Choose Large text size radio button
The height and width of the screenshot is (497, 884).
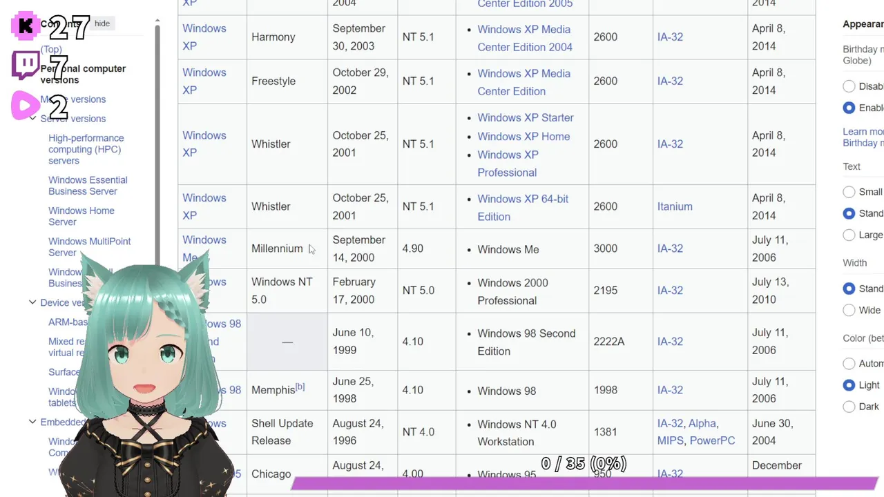(x=849, y=235)
